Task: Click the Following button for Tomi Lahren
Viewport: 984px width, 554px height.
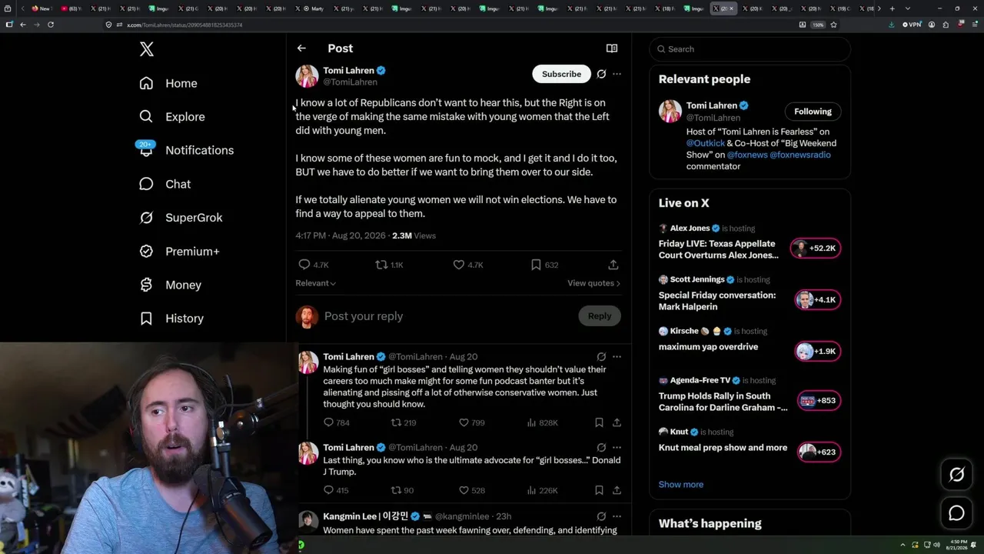Action: coord(813,112)
